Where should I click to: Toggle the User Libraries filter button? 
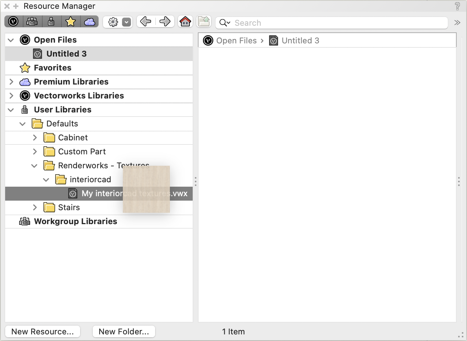(51, 22)
